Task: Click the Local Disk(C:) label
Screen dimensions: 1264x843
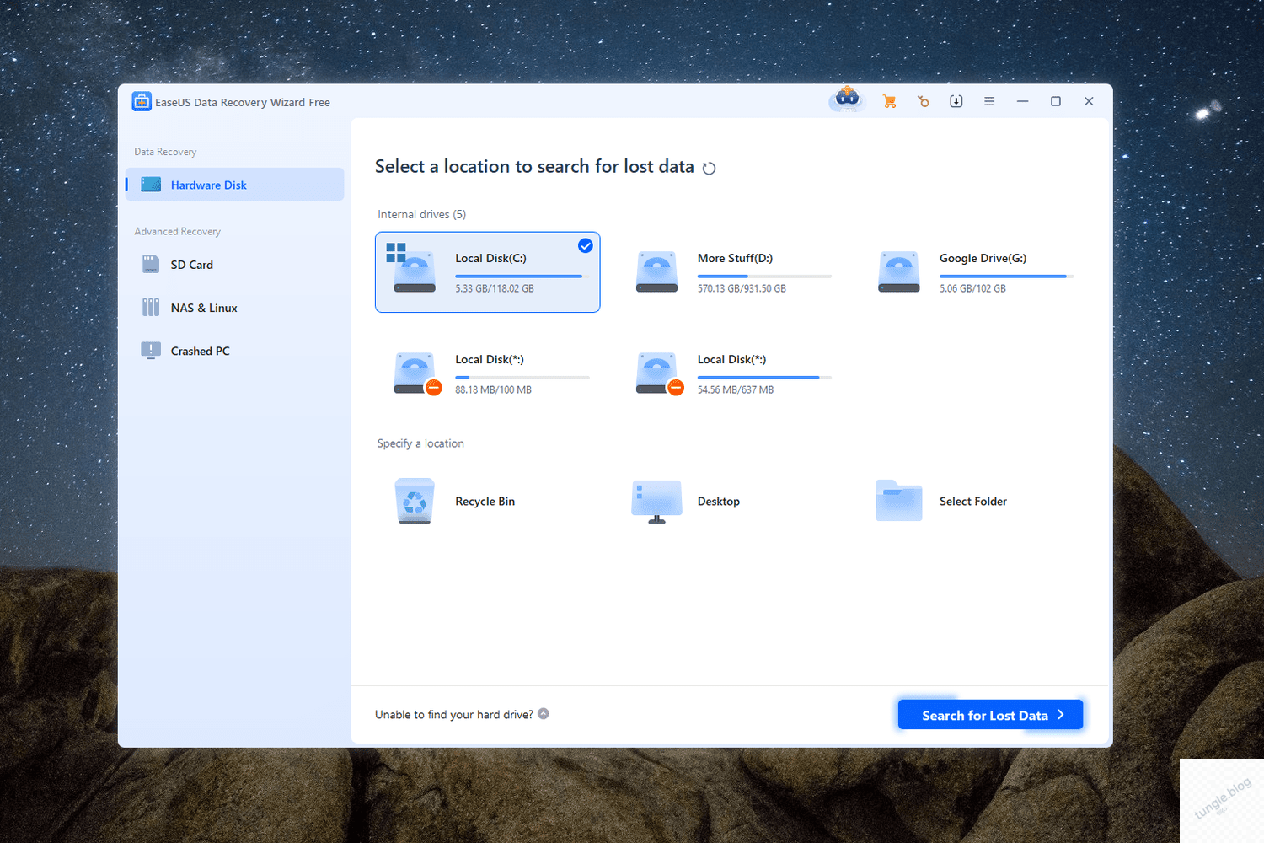Action: pyautogui.click(x=490, y=258)
